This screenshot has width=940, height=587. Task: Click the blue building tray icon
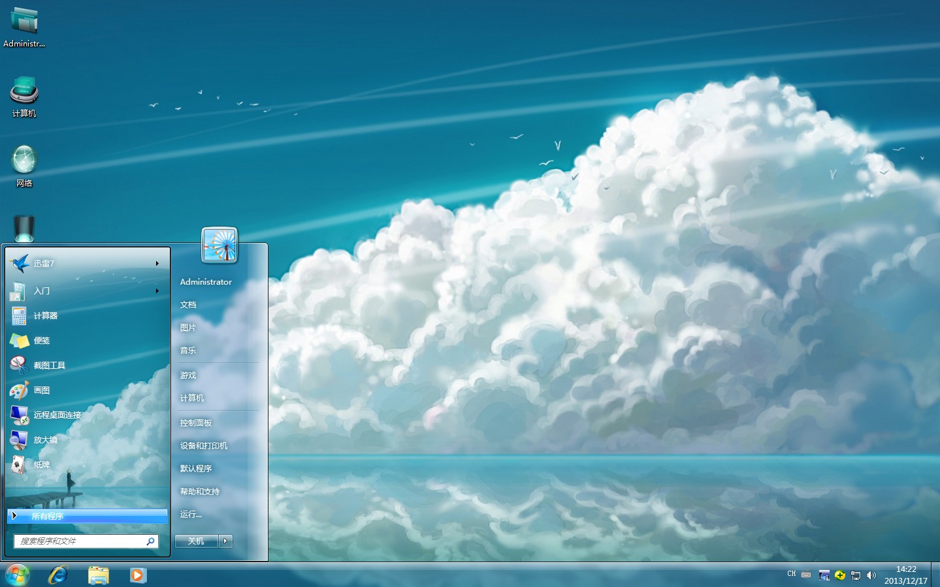coord(824,575)
